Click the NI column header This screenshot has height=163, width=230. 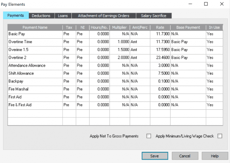tap(82, 28)
